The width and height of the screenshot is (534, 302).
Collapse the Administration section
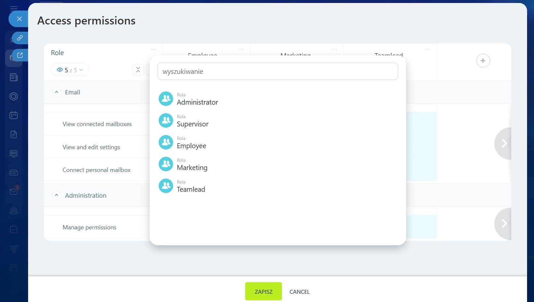(x=57, y=195)
